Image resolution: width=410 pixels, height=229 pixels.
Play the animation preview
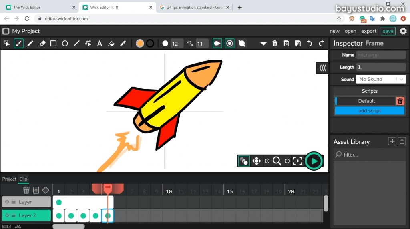point(314,161)
